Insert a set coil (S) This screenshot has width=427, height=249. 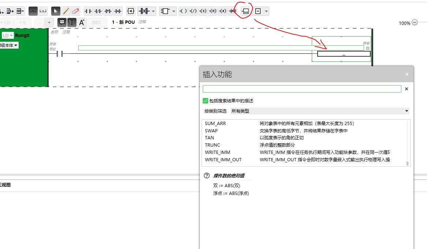click(x=203, y=11)
